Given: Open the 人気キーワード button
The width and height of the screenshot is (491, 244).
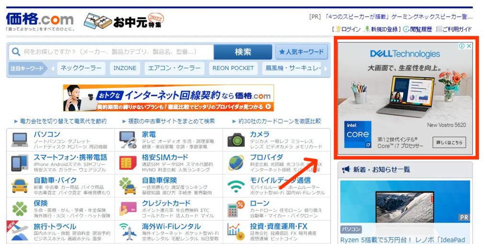Looking at the screenshot, I should tap(302, 52).
